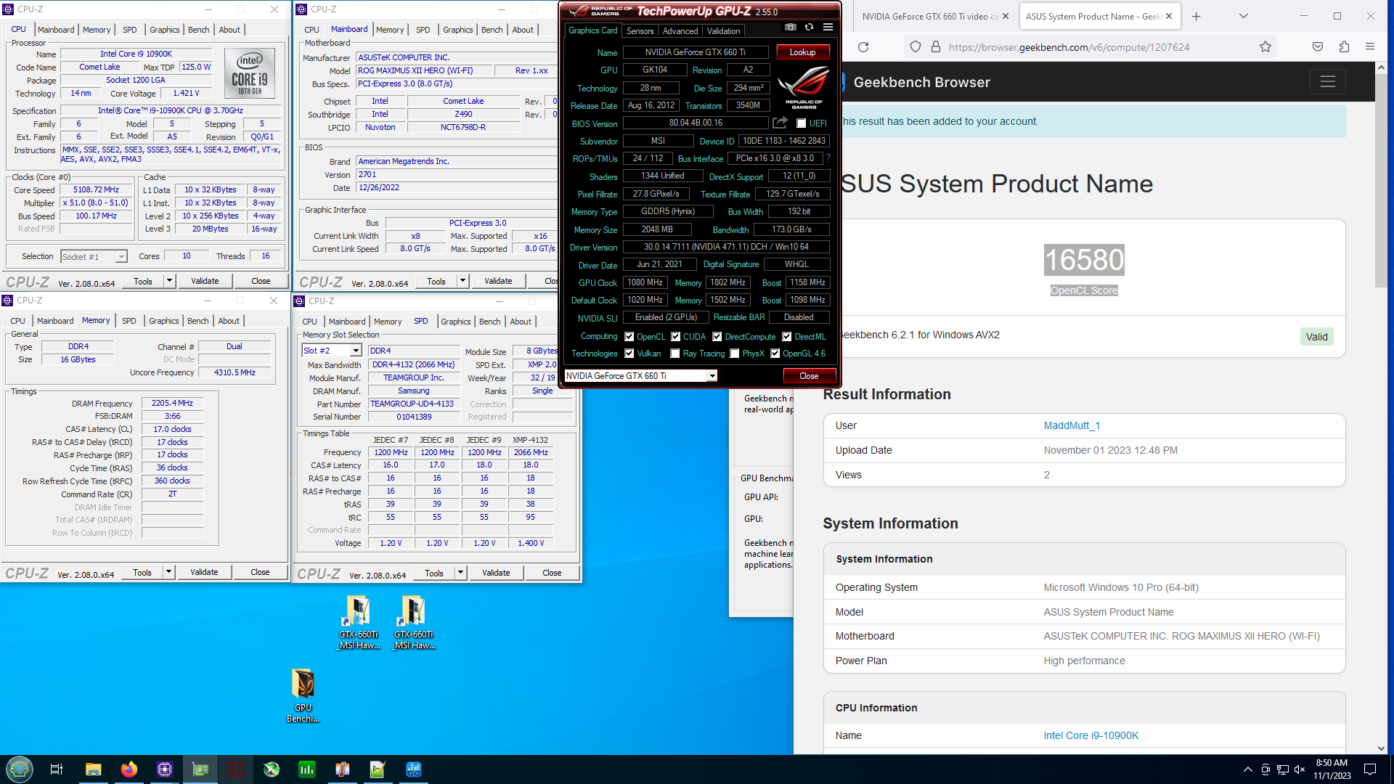1394x784 pixels.
Task: Switch to the Sensors tab in GPU-Z
Action: (640, 30)
